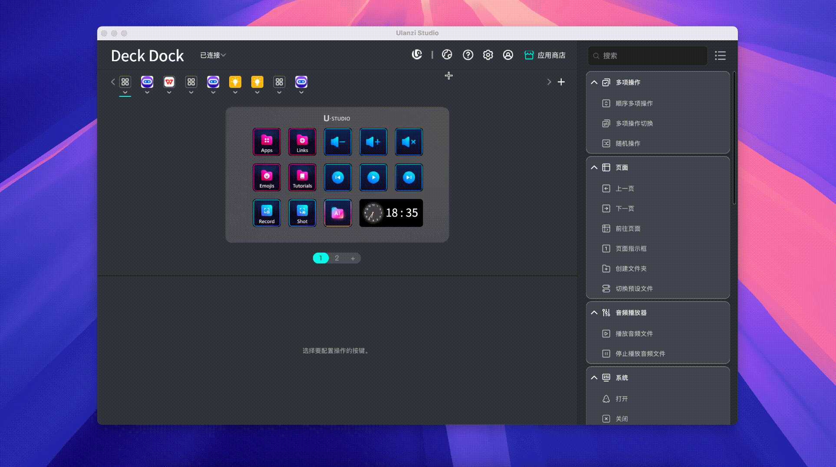Click the volume down deck key

pyautogui.click(x=338, y=142)
